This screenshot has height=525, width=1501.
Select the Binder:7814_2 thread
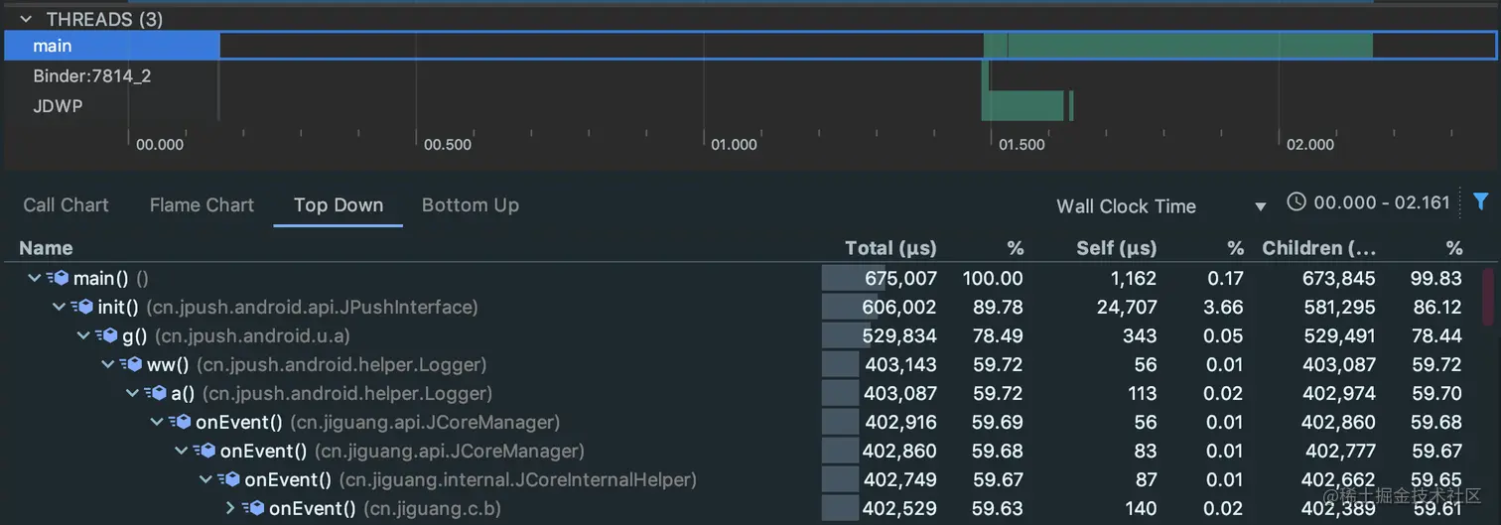(91, 75)
